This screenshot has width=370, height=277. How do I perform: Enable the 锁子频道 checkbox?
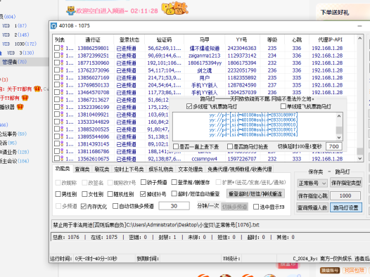tap(143, 182)
